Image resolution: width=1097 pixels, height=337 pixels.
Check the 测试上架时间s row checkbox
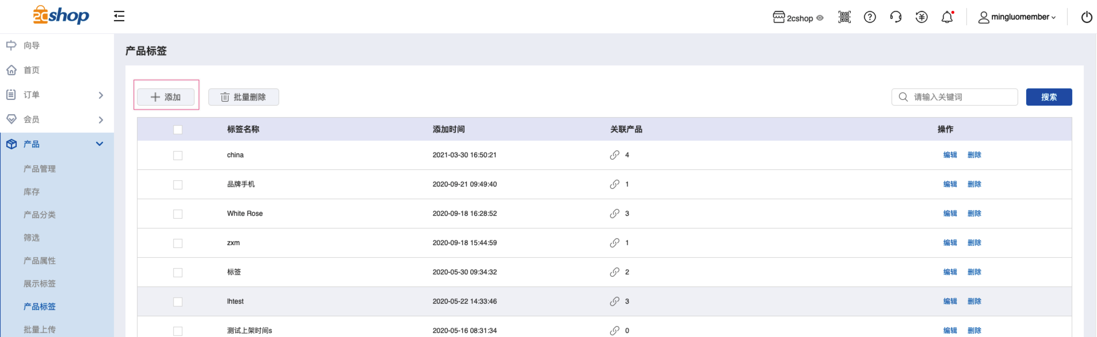pyautogui.click(x=178, y=332)
